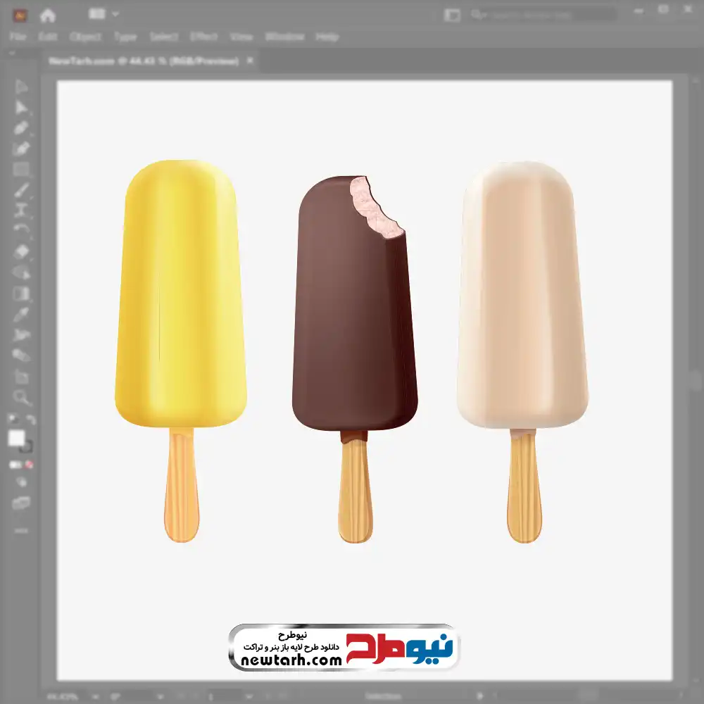The height and width of the screenshot is (704, 704).
Task: Choose the Paintbrush tool
Action: coord(21,189)
